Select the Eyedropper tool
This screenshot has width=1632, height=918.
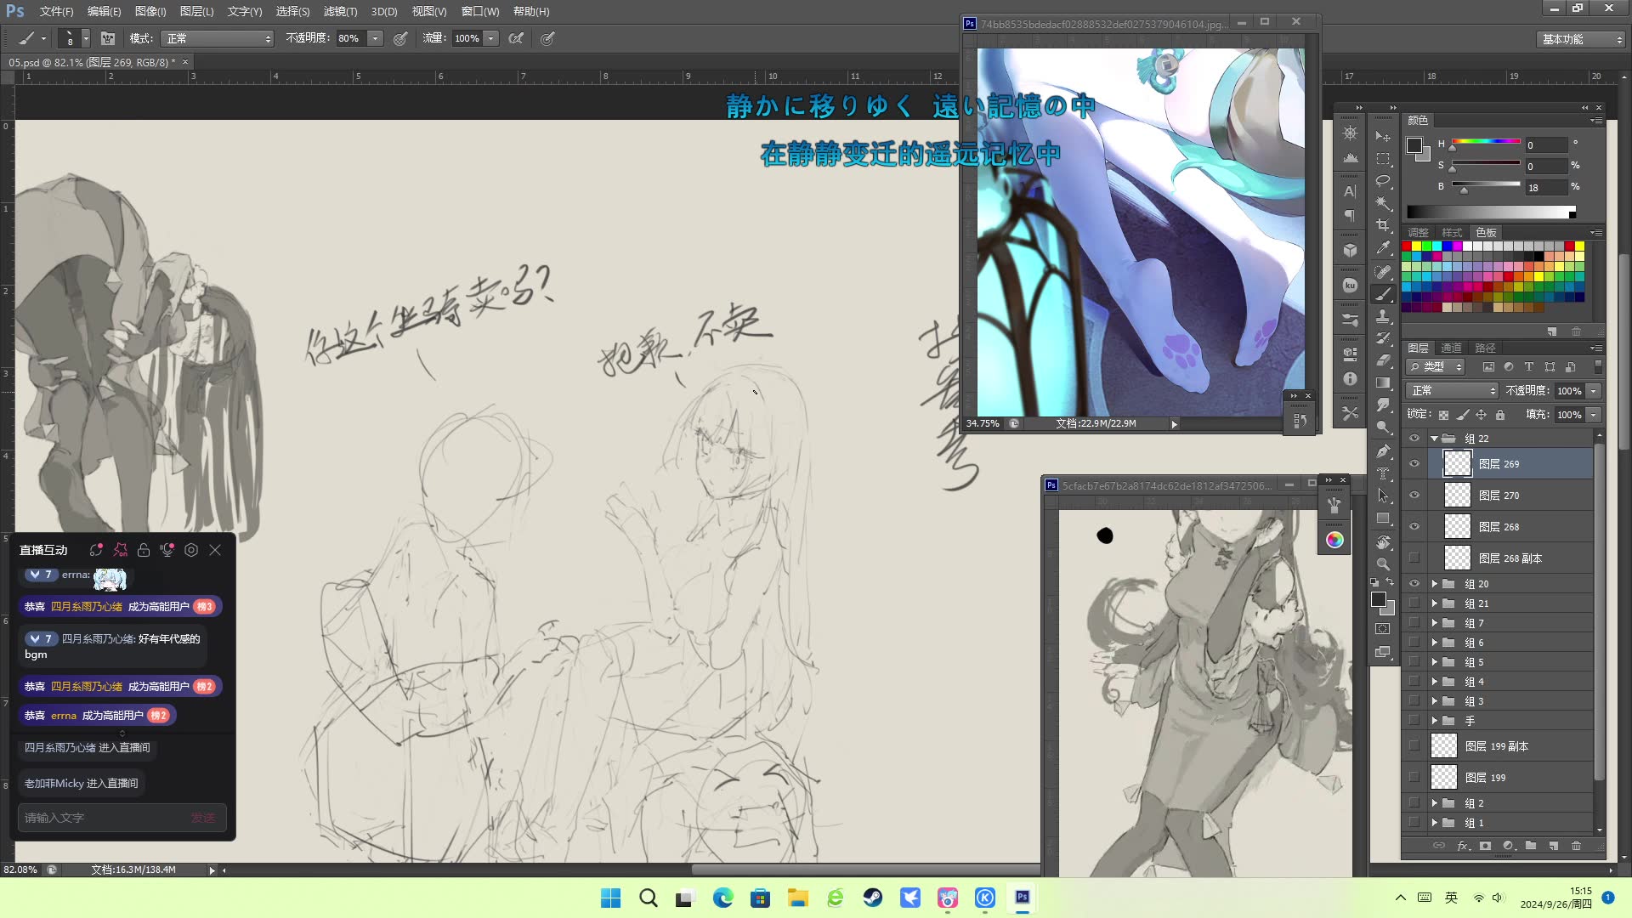pos(1383,248)
